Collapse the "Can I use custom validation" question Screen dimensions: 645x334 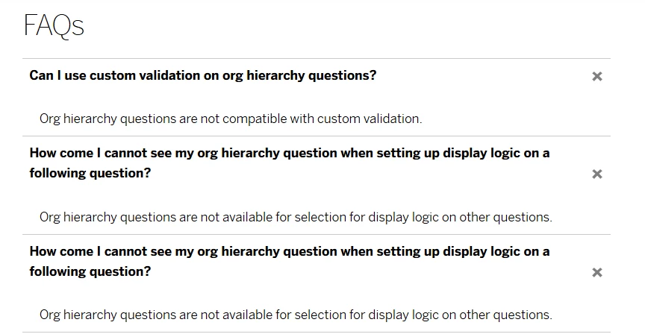pyautogui.click(x=203, y=75)
